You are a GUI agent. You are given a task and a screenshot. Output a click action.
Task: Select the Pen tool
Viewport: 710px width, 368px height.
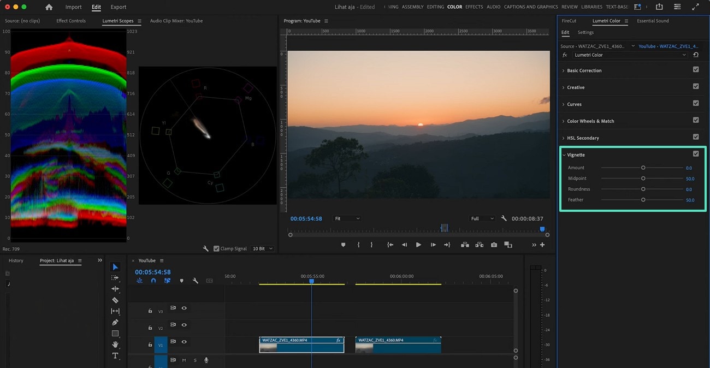[x=115, y=322]
